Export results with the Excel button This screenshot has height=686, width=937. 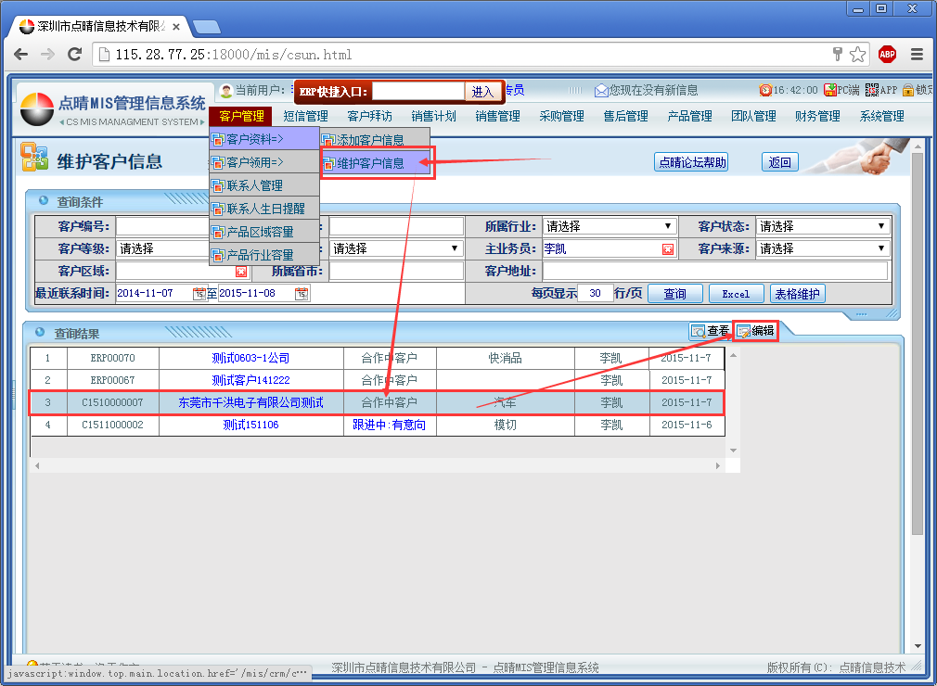pyautogui.click(x=736, y=294)
